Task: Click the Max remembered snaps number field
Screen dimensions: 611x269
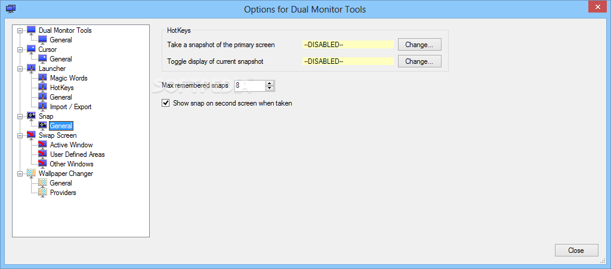Action: pos(250,86)
